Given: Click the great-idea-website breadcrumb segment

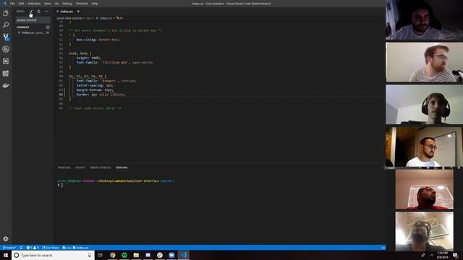Looking at the screenshot, I should pos(69,18).
